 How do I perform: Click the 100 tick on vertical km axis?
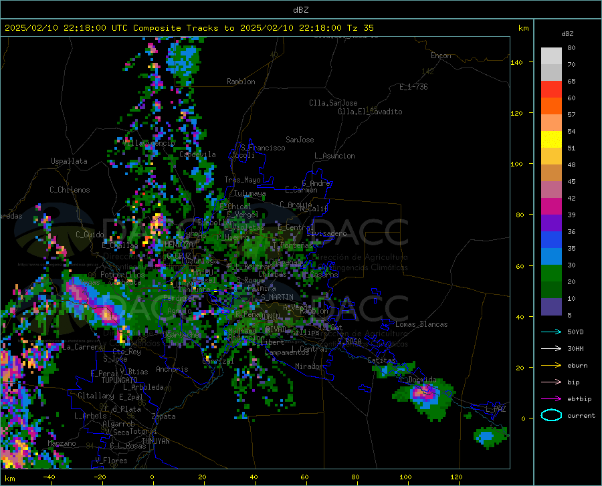516,164
